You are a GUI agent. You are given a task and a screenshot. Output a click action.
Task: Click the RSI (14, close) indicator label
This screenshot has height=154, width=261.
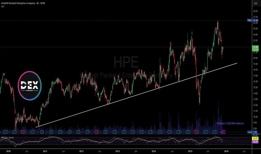click(x=8, y=137)
